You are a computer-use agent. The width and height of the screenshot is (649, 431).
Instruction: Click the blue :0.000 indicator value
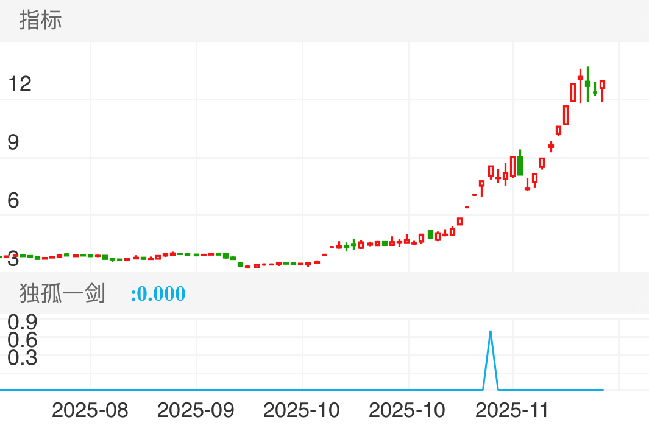tap(158, 294)
